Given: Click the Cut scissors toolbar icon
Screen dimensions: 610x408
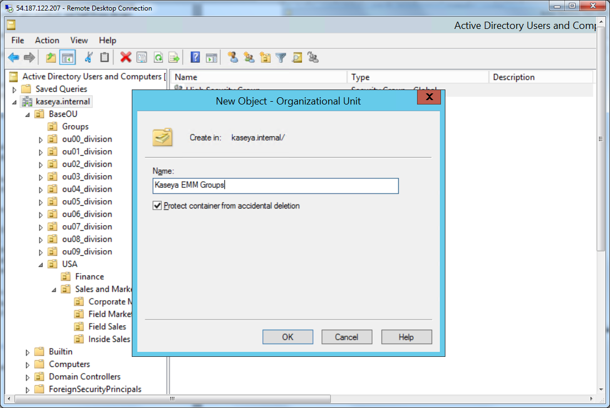Looking at the screenshot, I should point(88,57).
